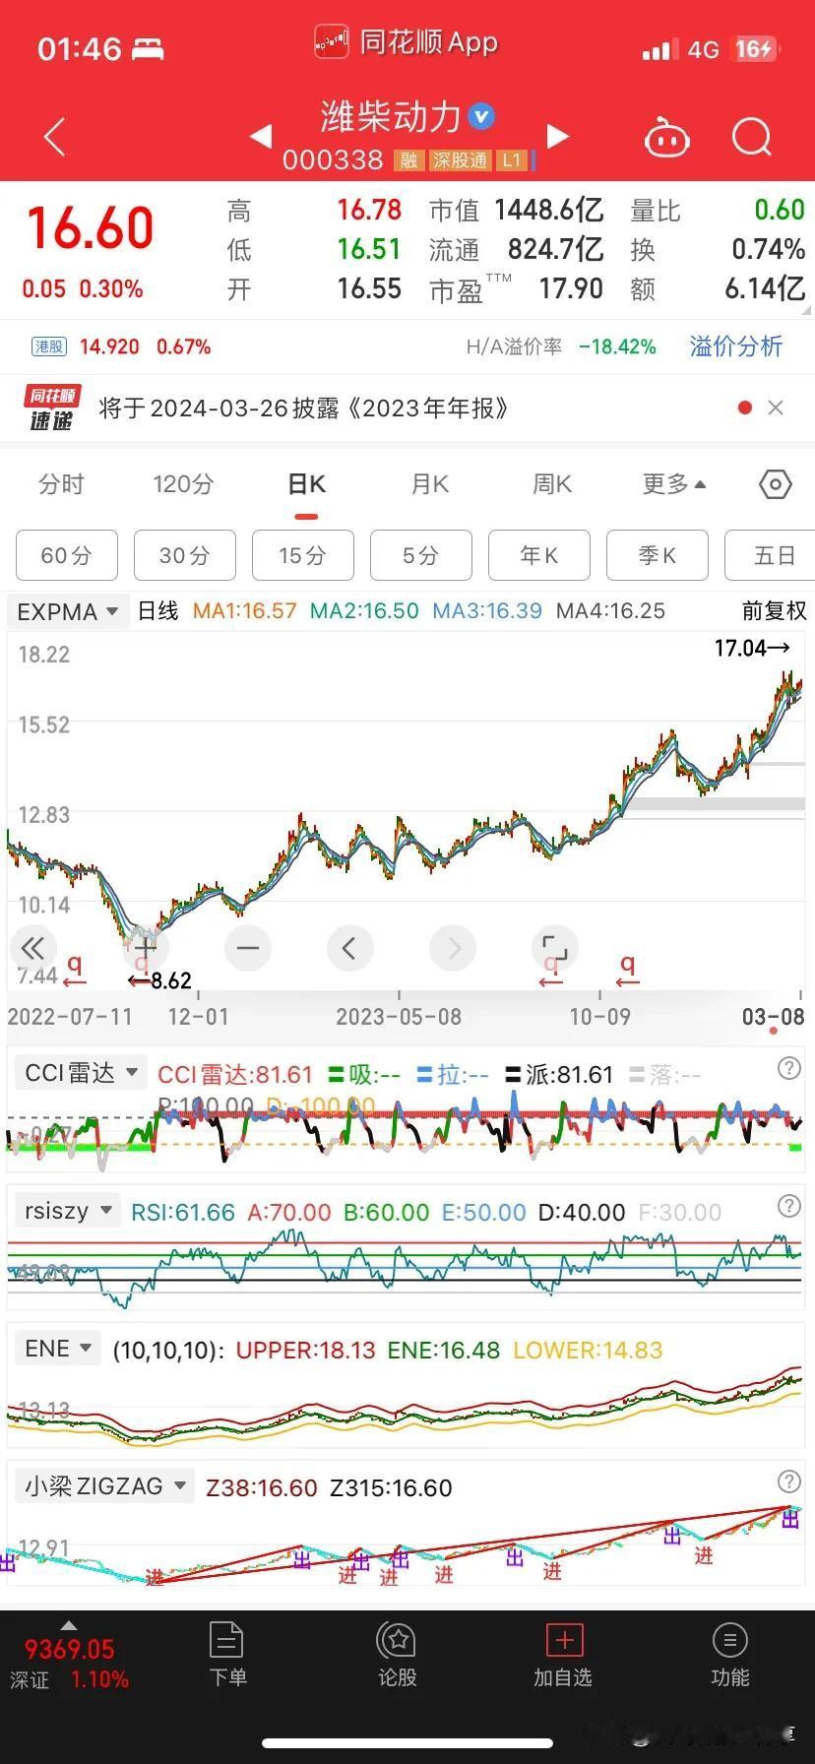Open search with magnifier icon
The height and width of the screenshot is (1764, 815).
click(x=752, y=138)
